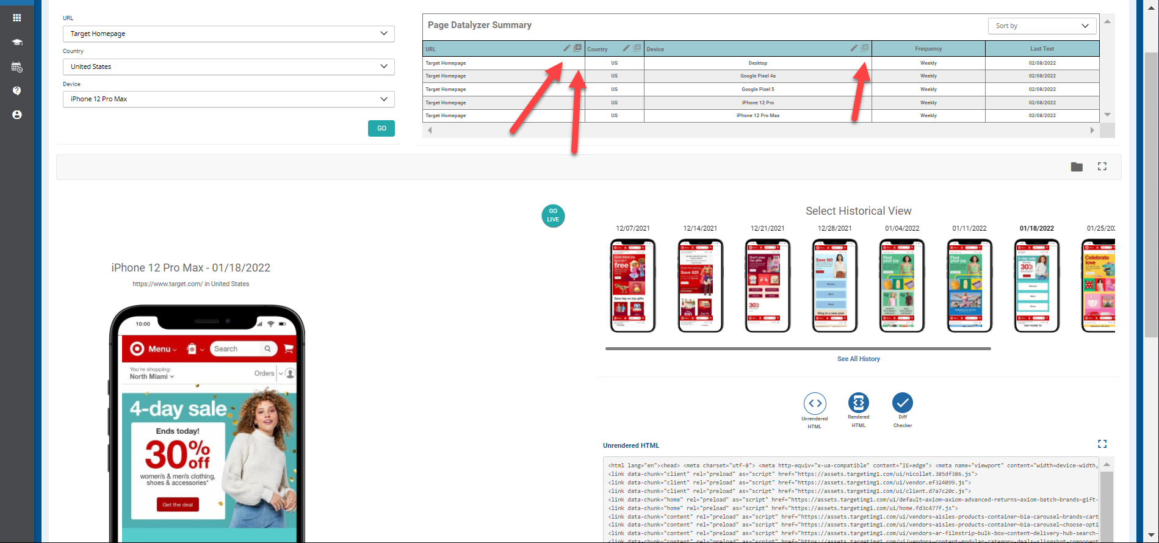
Task: Expand the Unrendered HTML panel to fullscreen
Action: click(x=1102, y=444)
